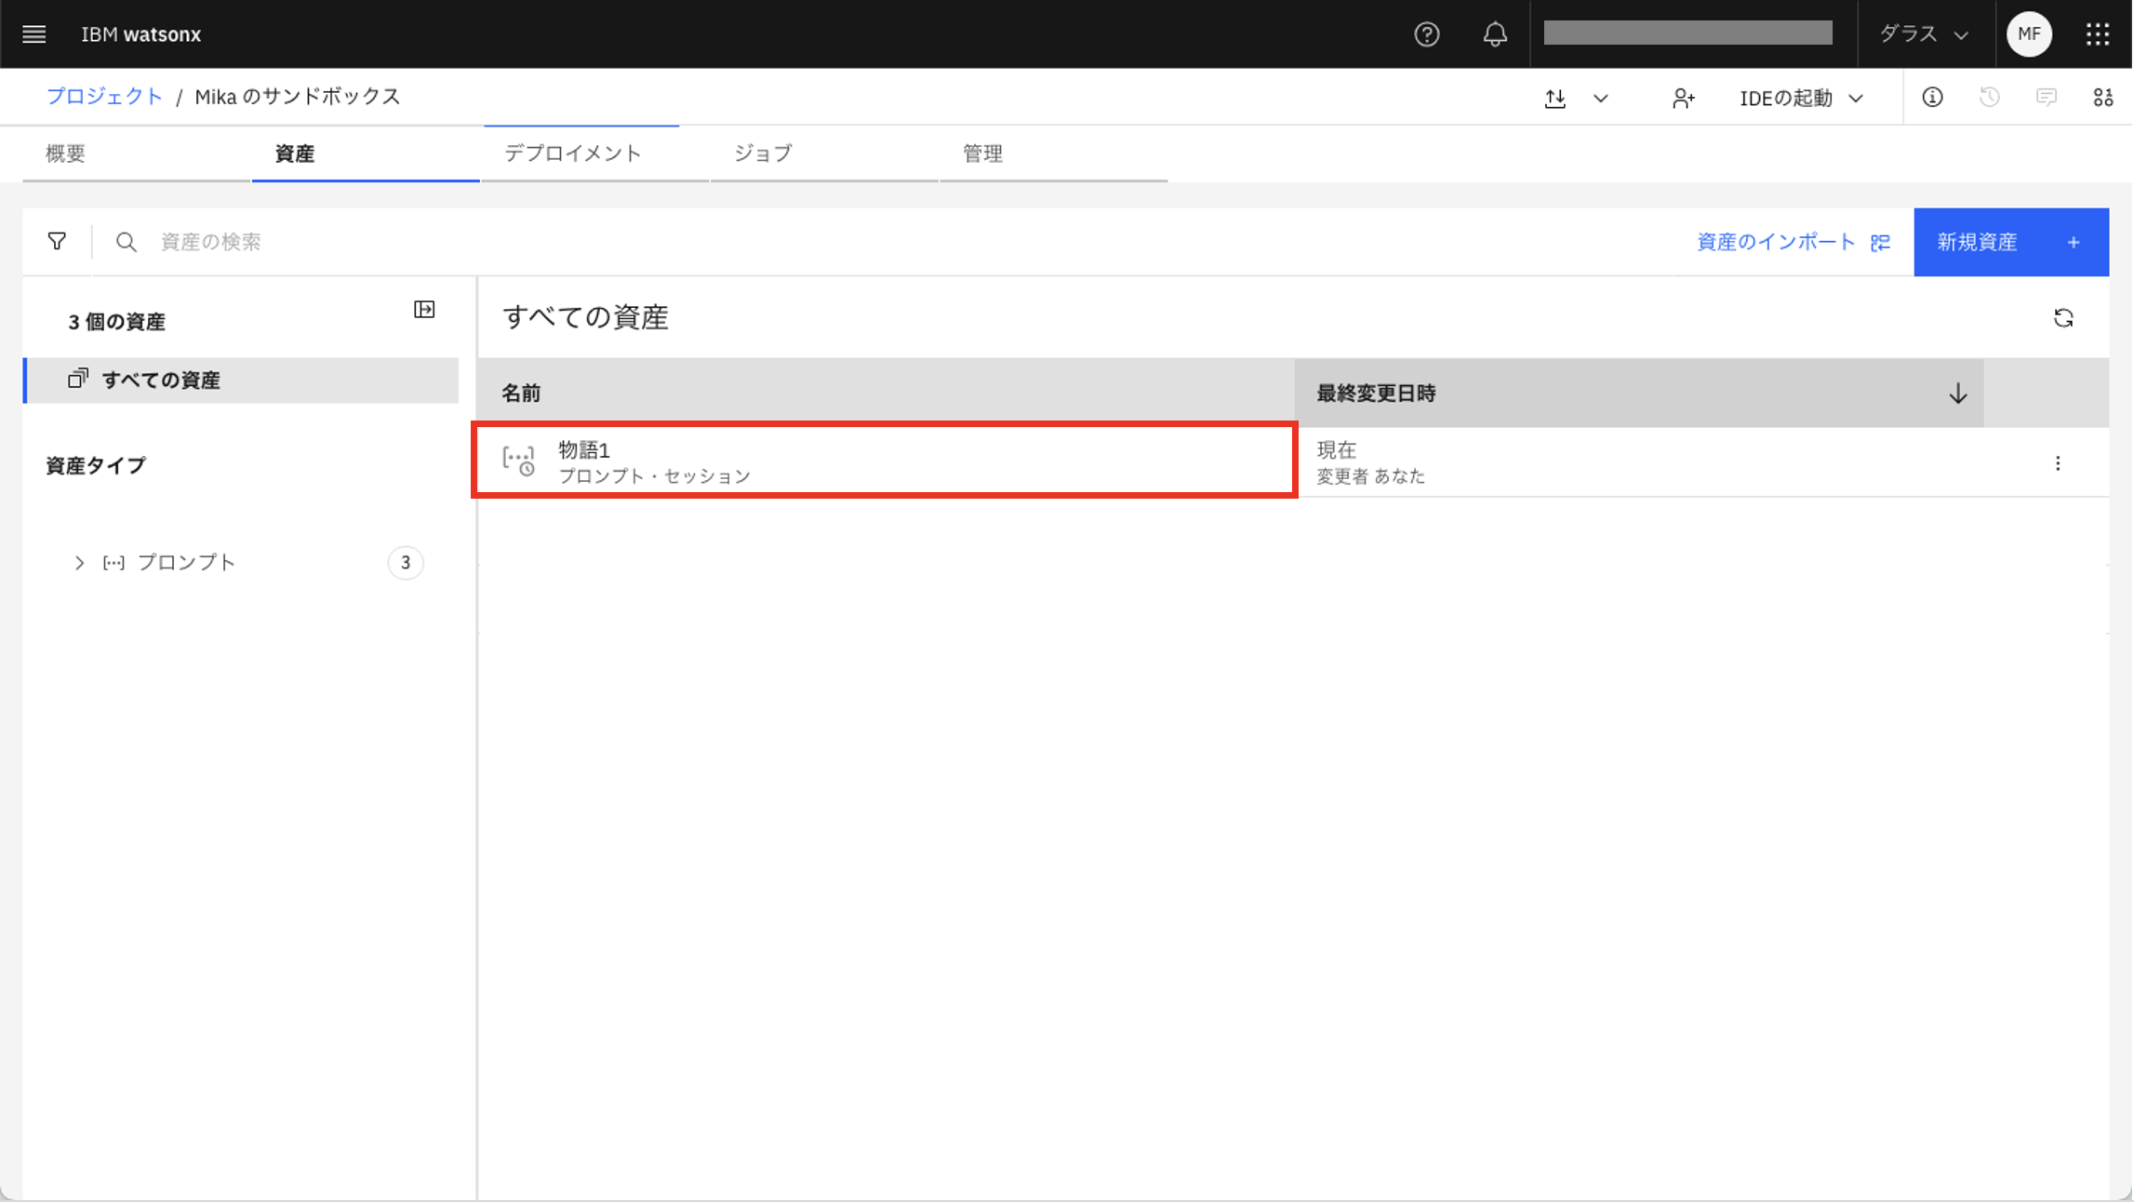Open overflow menu for 物語1 row
This screenshot has width=2134, height=1202.
pyautogui.click(x=2057, y=463)
